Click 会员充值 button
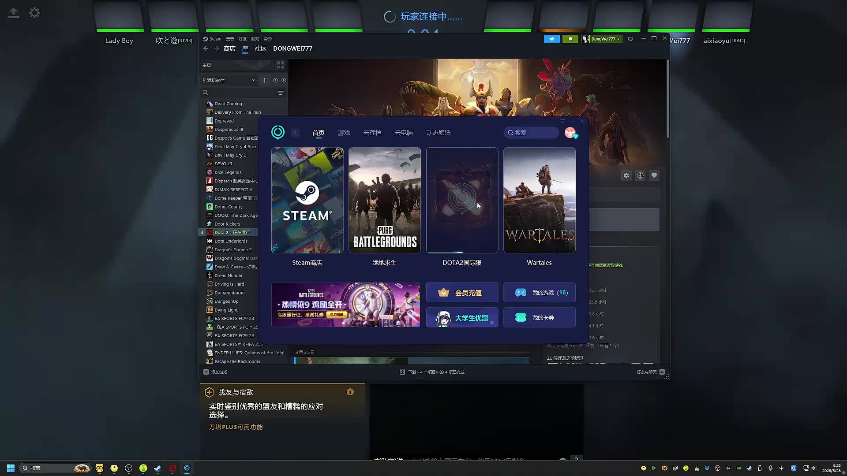The height and width of the screenshot is (476, 847). [x=462, y=293]
